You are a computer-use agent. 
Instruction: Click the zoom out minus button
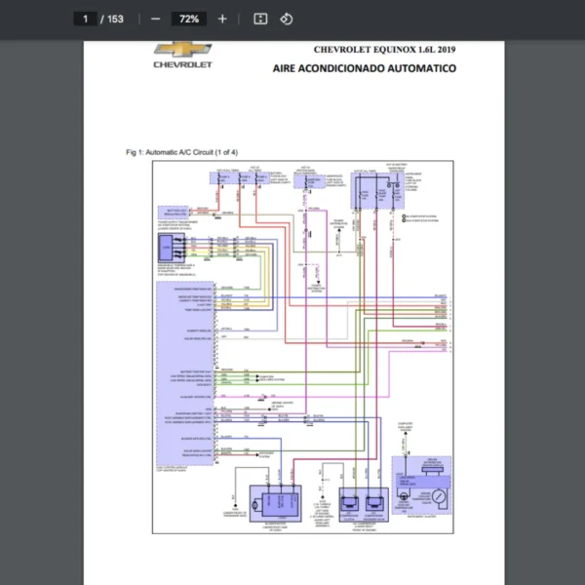[x=155, y=19]
